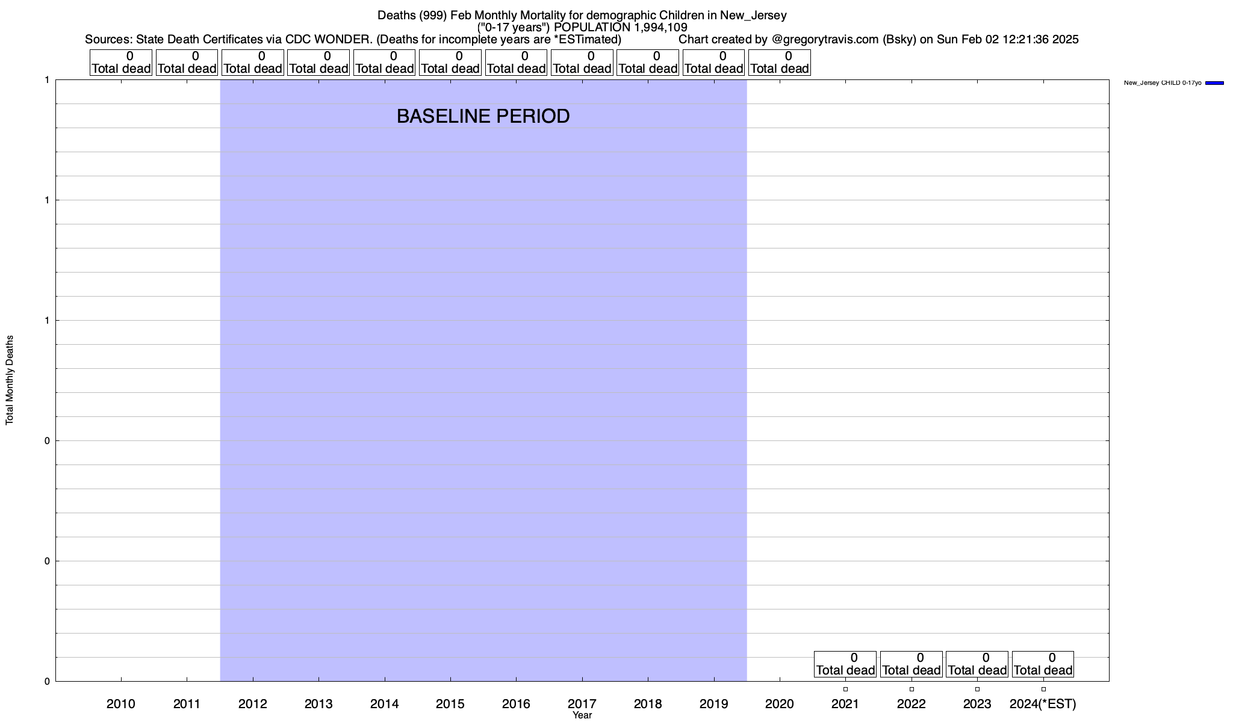Click the New_Jersey CHILD 0-17yo legend label
The image size is (1233, 722).
tap(1162, 83)
